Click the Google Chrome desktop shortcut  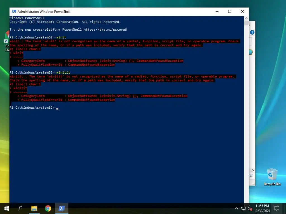[7, 41]
